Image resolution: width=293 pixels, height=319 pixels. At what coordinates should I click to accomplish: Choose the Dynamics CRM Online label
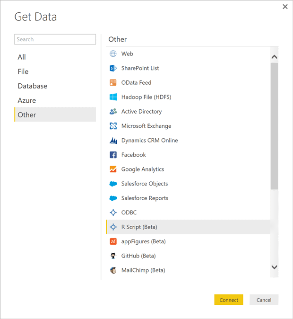coord(149,141)
